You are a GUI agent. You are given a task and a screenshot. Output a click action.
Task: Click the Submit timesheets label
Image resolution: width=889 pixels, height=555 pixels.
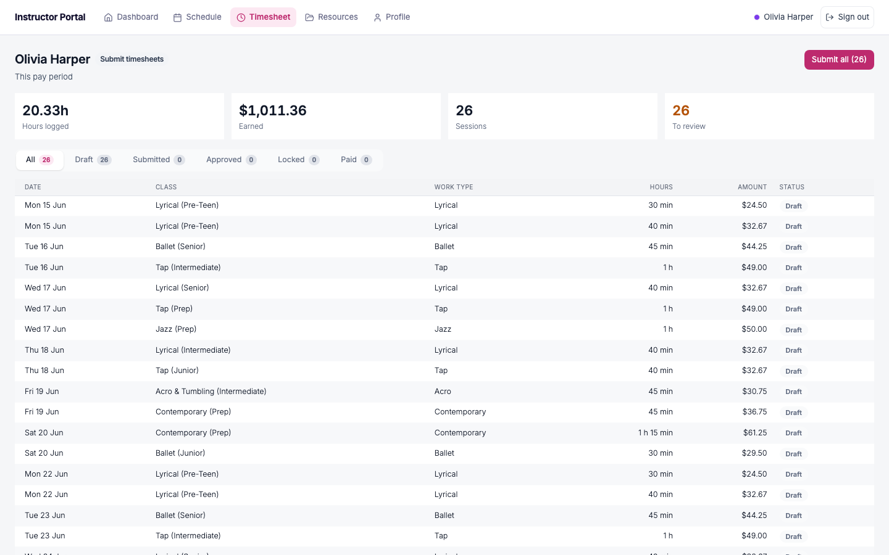[x=132, y=59]
